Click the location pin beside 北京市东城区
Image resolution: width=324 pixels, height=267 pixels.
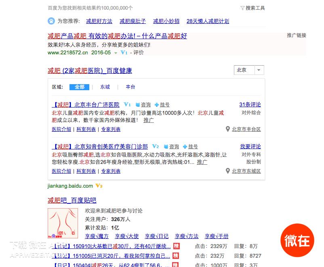[x=228, y=171]
